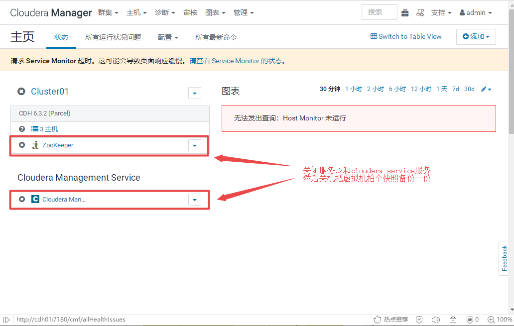Screen dimensions: 514x326
Task: Click the gift box parcel icon
Action: point(405,13)
